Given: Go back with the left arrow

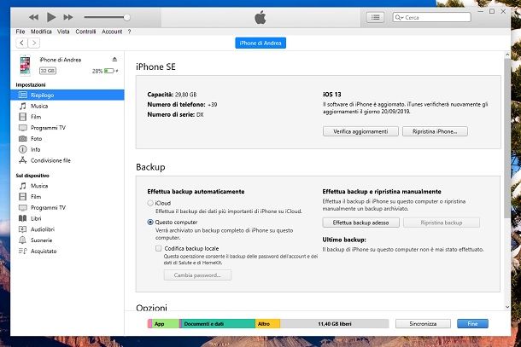Looking at the screenshot, I should coord(21,43).
